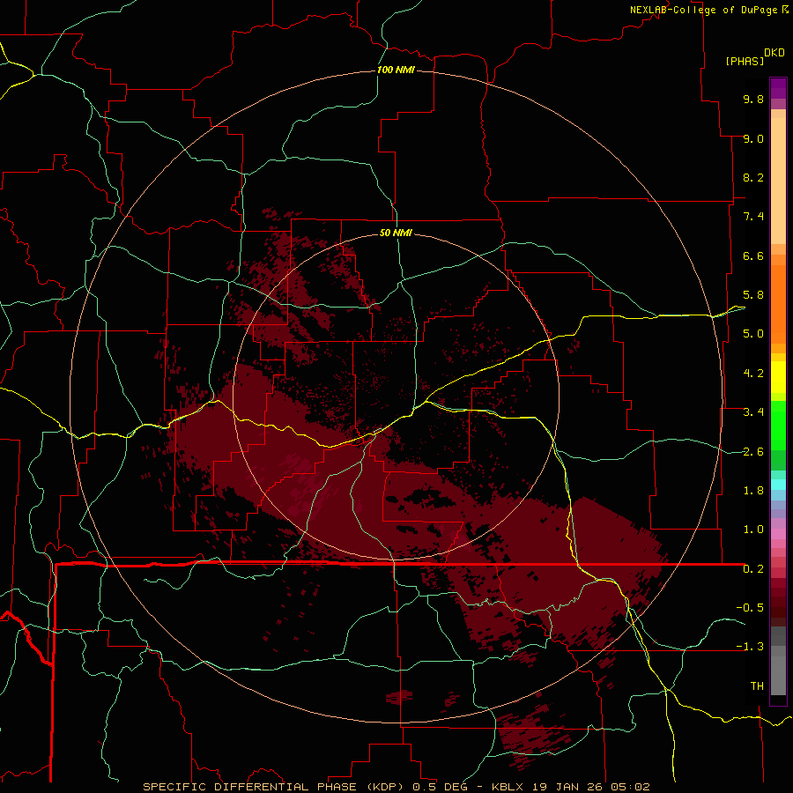Click the 6.6 legend value
The image size is (793, 793).
(x=753, y=256)
